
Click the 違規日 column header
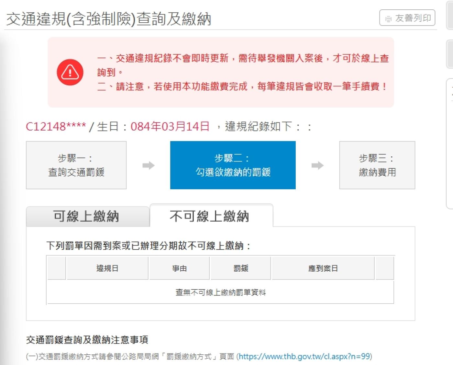tap(107, 268)
